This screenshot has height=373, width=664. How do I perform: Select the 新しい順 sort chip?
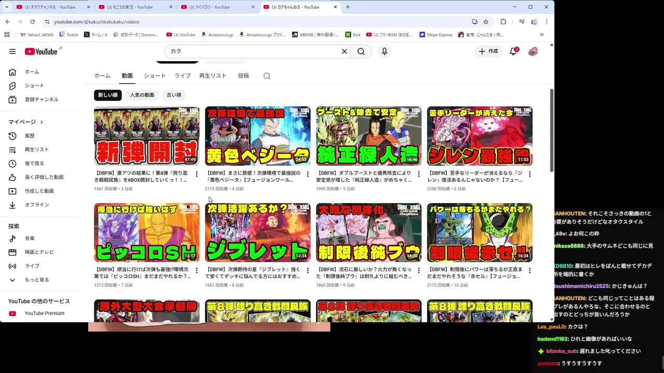(x=108, y=95)
